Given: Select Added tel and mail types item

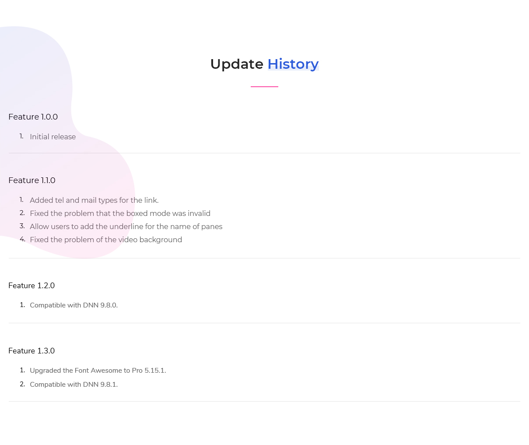Looking at the screenshot, I should tap(94, 200).
